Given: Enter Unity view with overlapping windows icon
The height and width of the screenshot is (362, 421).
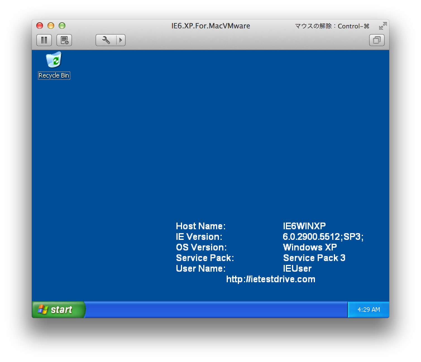Looking at the screenshot, I should coord(377,40).
